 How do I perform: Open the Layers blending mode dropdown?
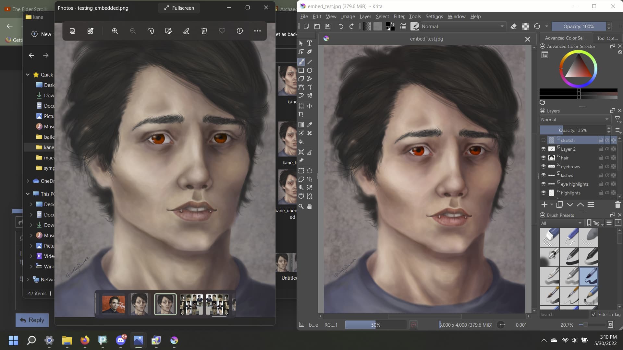575,120
